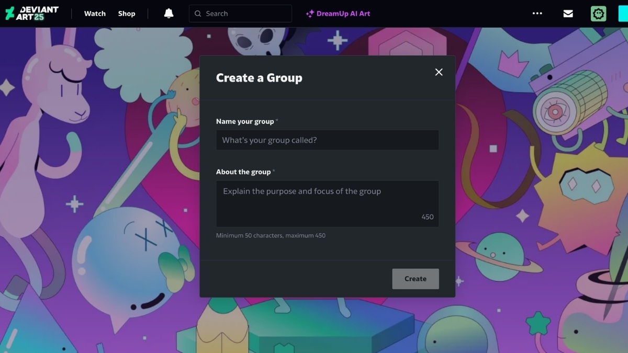Click the 'Minimum 50 characters, maximum 450' hint
This screenshot has width=628, height=353.
point(271,235)
